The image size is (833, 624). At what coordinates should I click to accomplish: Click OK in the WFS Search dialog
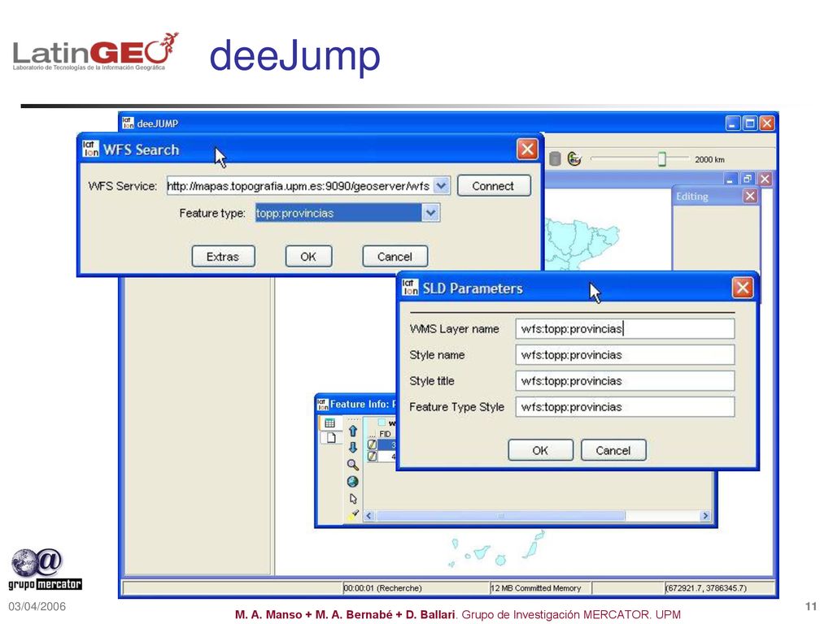(x=308, y=257)
